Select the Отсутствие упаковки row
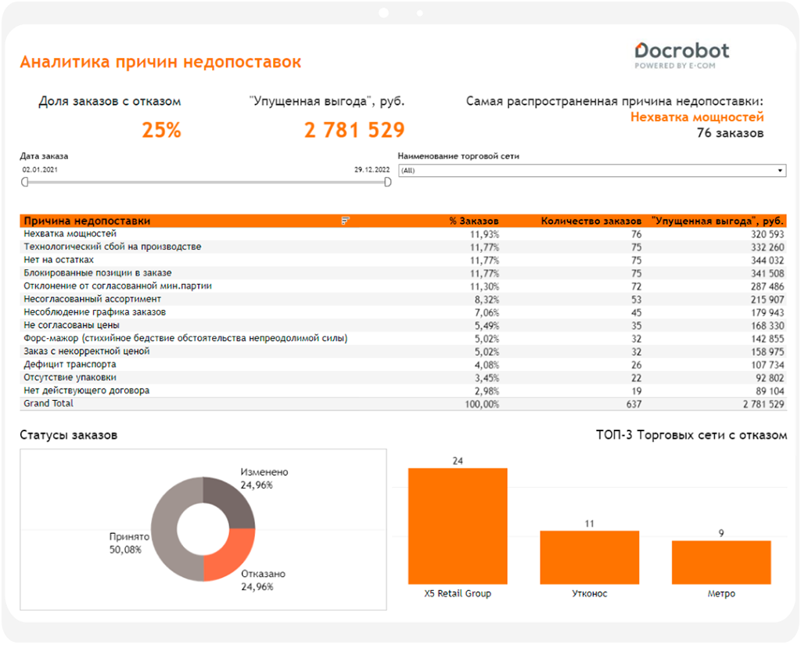 [70, 377]
